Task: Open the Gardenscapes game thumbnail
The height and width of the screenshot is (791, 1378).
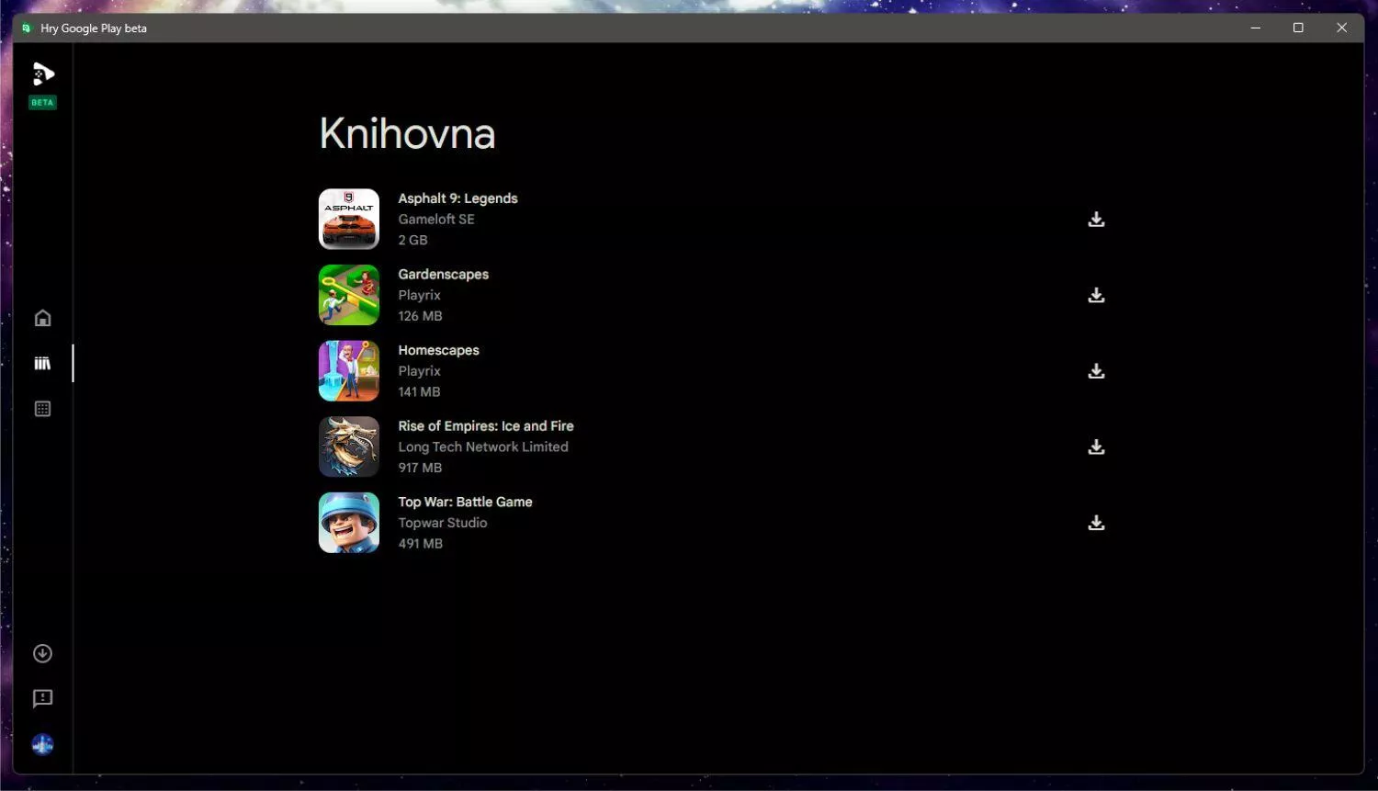Action: pyautogui.click(x=349, y=295)
